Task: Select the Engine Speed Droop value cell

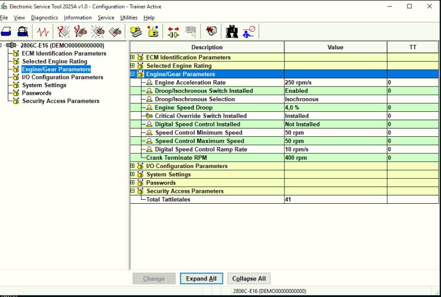Action: point(335,107)
